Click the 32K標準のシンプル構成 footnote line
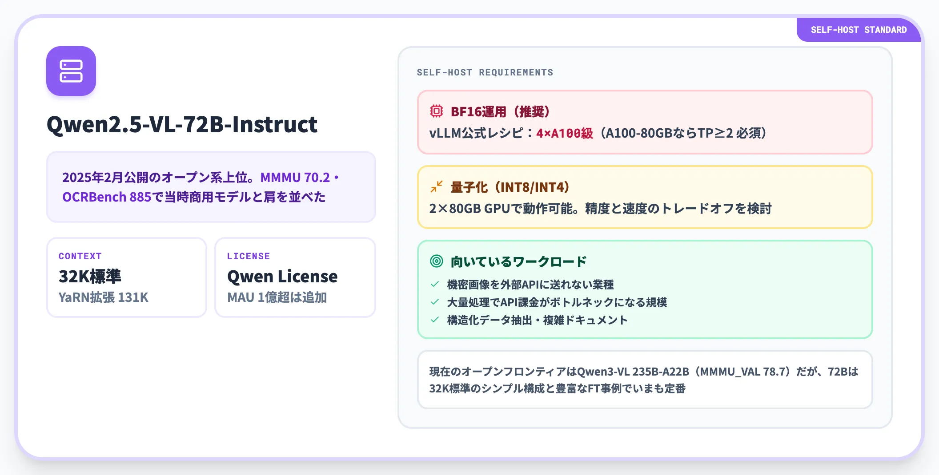 click(x=558, y=389)
